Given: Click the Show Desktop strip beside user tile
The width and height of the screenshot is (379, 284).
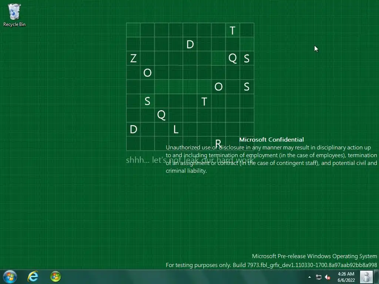Looking at the screenshot, I should pos(376,277).
